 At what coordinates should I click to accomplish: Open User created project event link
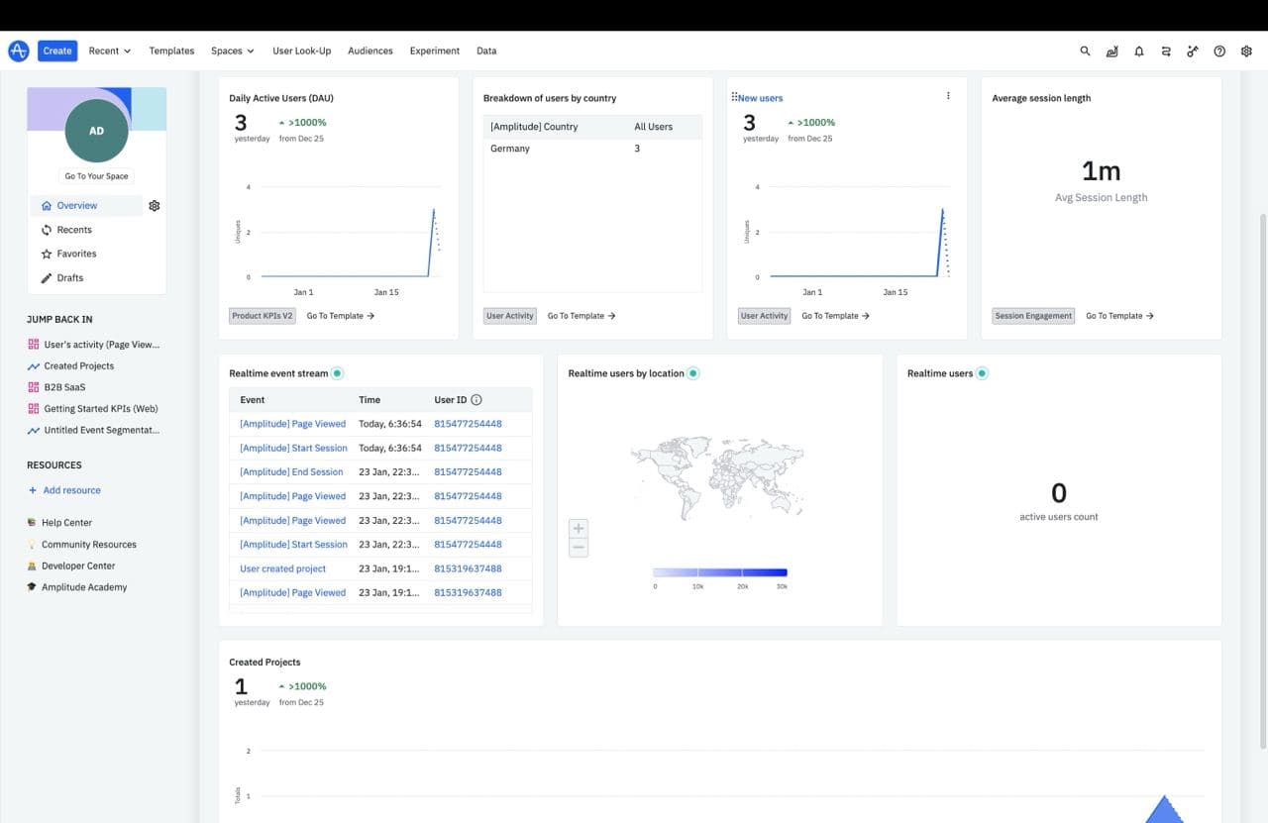point(282,568)
